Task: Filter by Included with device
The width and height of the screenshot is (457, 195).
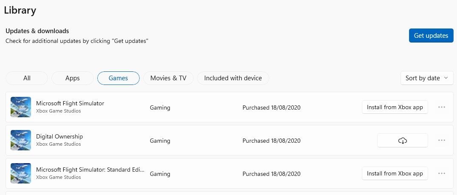Action: coord(233,78)
